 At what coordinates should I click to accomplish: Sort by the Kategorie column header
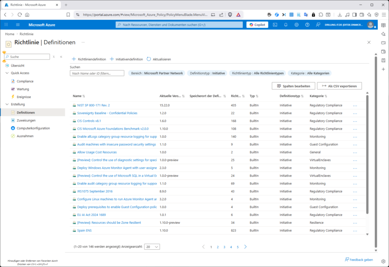[318, 96]
